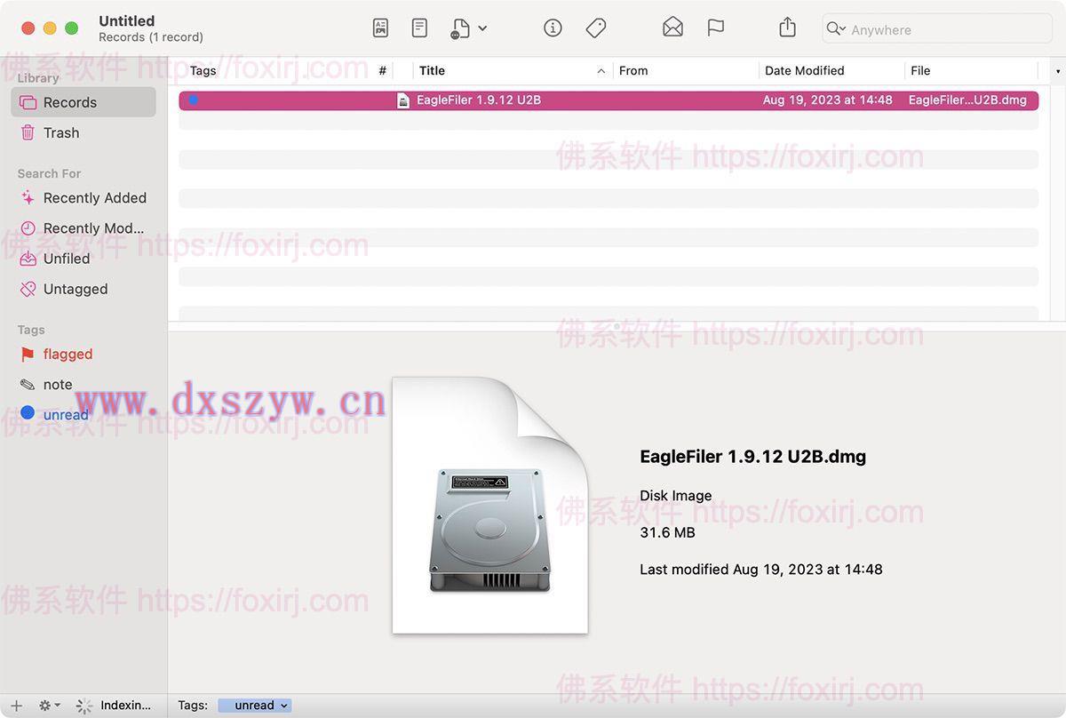The image size is (1066, 718).
Task: Click the indexing progress spinner
Action: click(84, 706)
